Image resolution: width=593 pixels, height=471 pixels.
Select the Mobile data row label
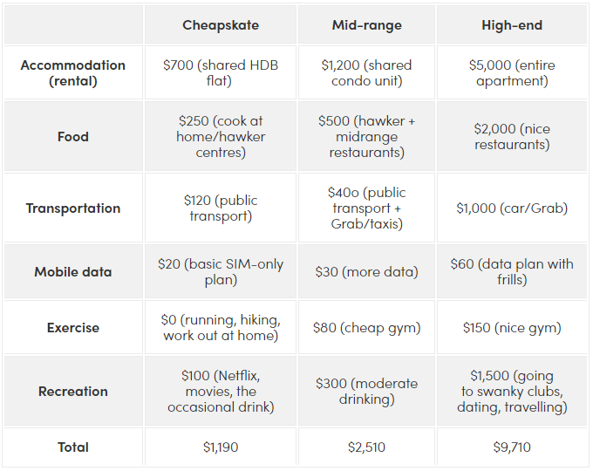pyautogui.click(x=73, y=272)
